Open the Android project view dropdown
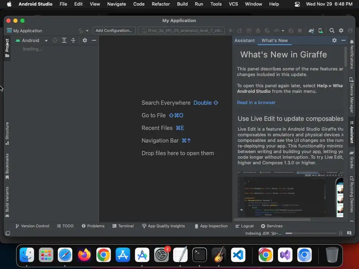The height and width of the screenshot is (269, 359). (32, 41)
